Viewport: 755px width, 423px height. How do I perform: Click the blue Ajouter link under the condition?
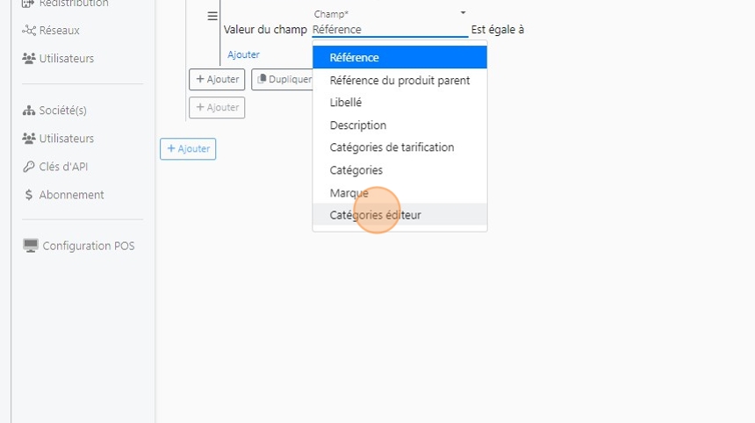click(243, 54)
